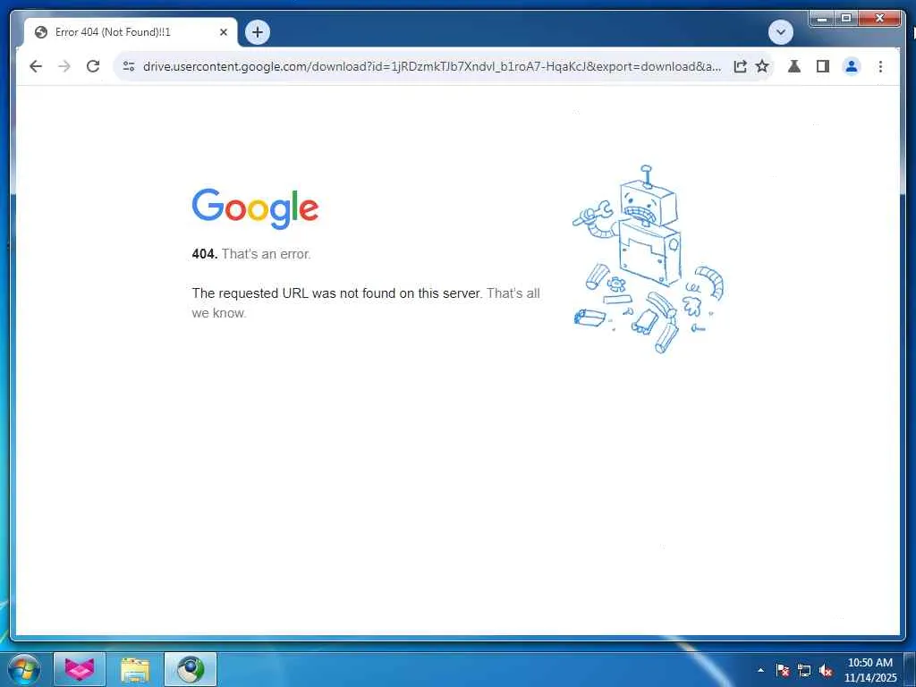Viewport: 916px width, 687px height.
Task: Close the Error 404 tab
Action: (223, 33)
